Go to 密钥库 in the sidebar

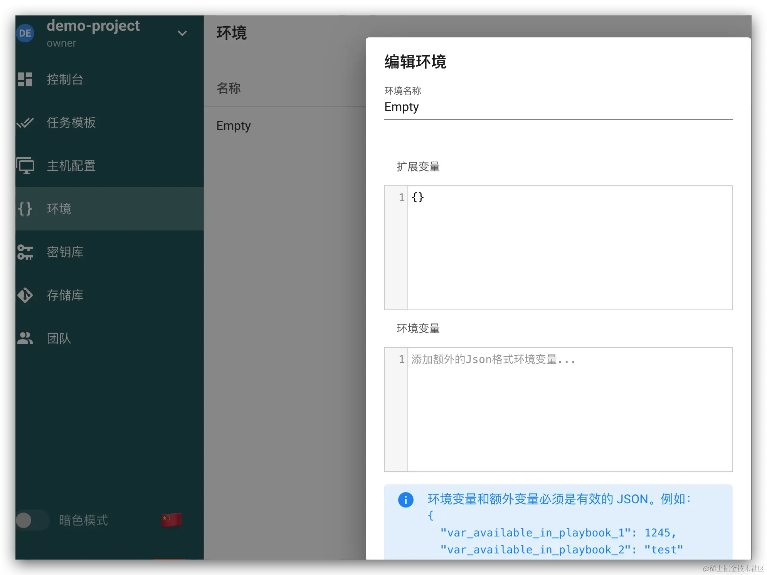click(x=65, y=252)
